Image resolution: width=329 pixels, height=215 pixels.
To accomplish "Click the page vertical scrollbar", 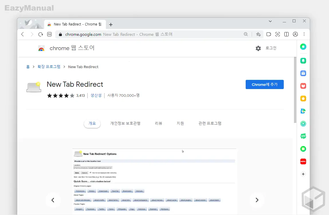I will [x=295, y=90].
